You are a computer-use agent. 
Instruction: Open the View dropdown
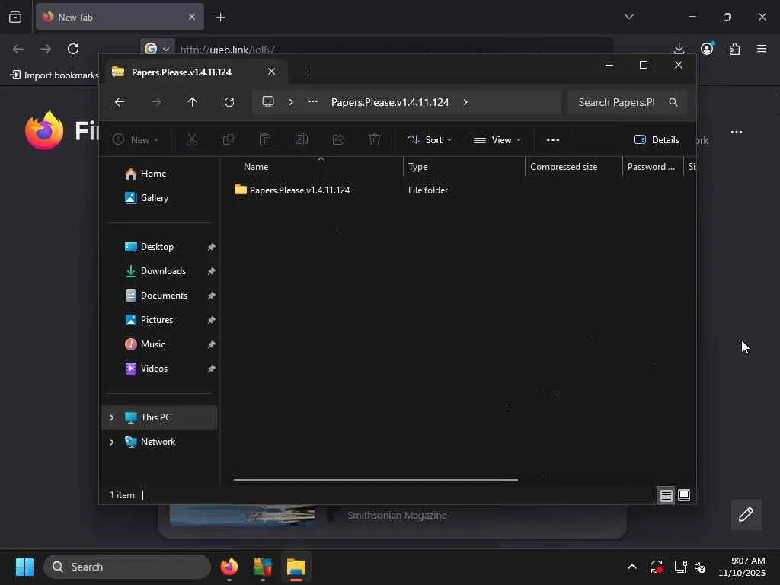pos(497,140)
